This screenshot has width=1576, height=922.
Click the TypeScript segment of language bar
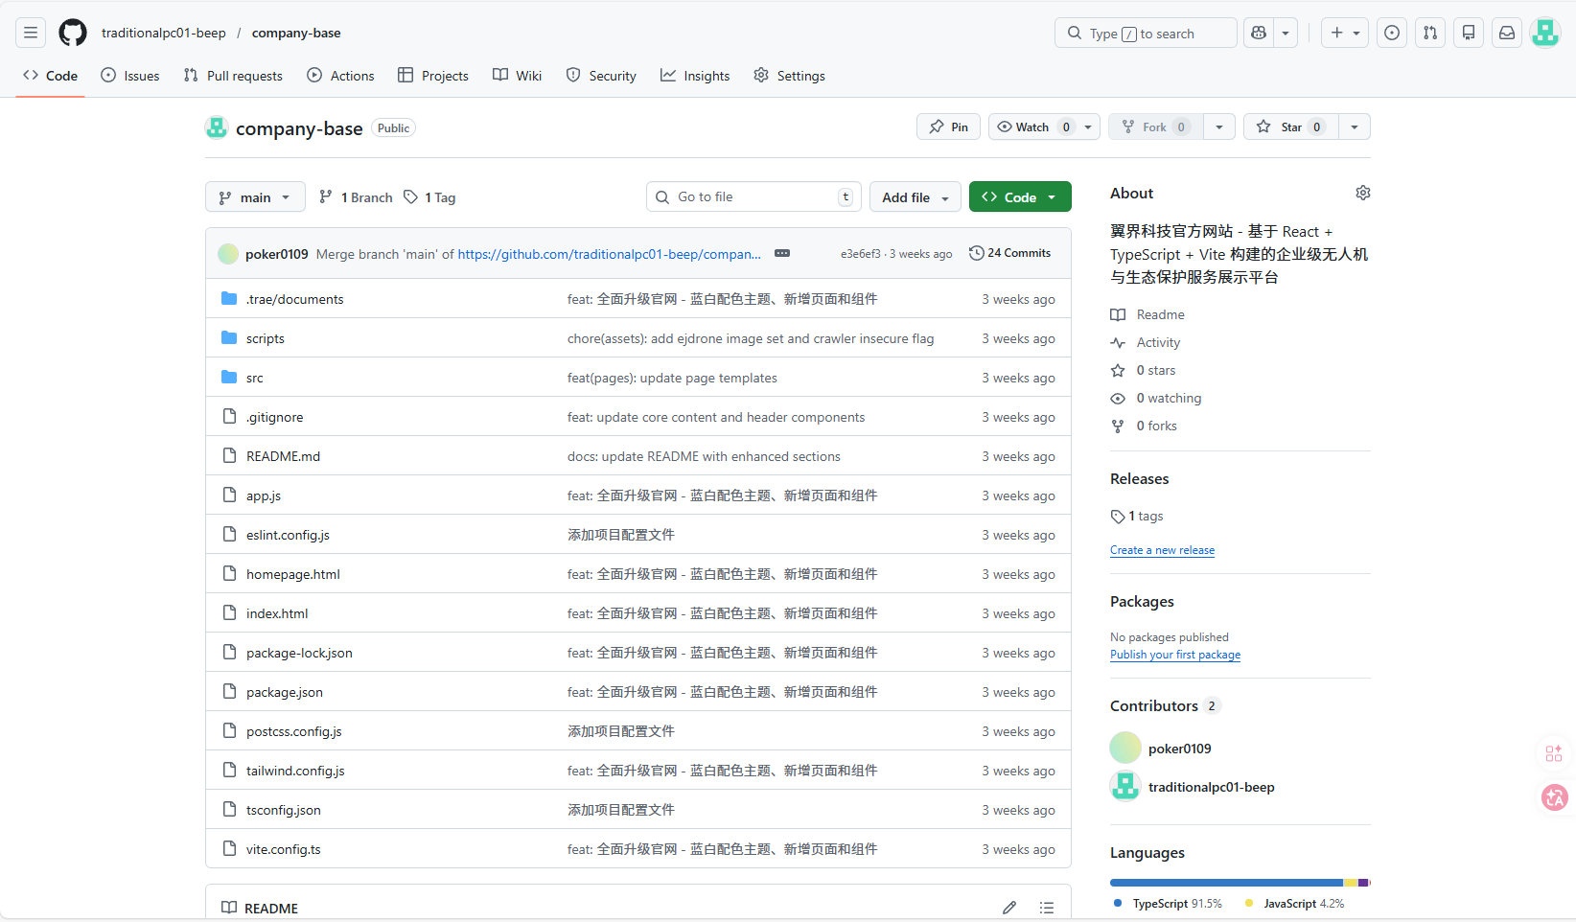1225,883
